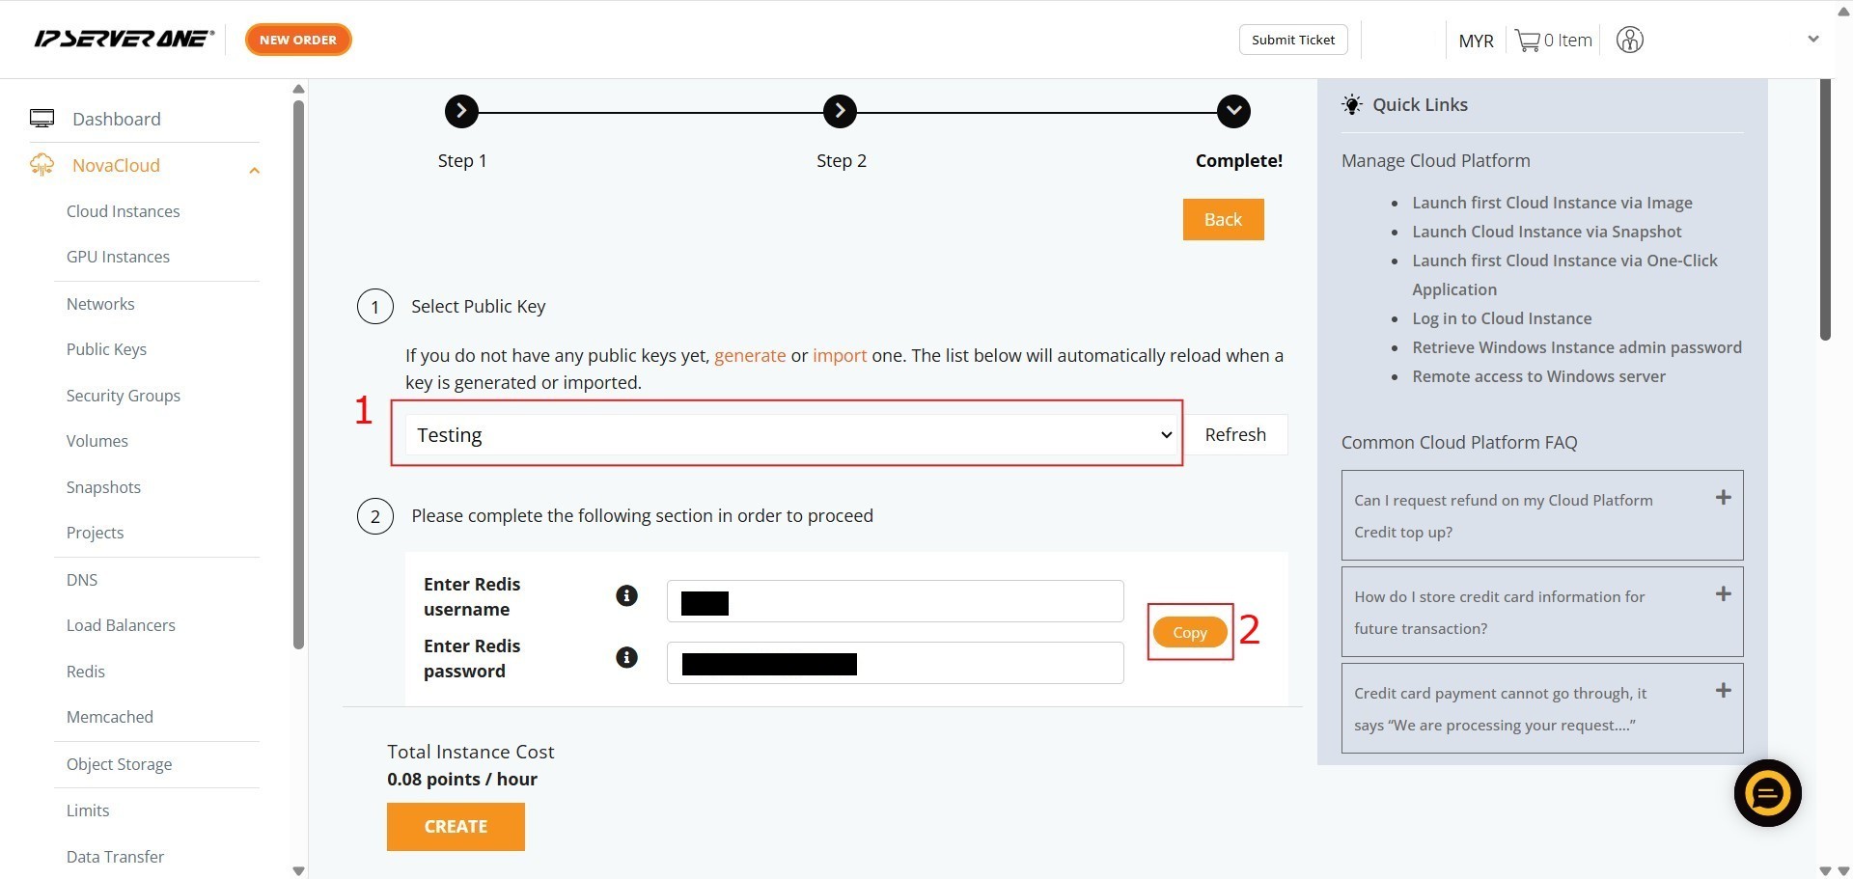Screen dimensions: 1853x879
Task: Click the IP ServerOne logo
Action: click(x=124, y=40)
